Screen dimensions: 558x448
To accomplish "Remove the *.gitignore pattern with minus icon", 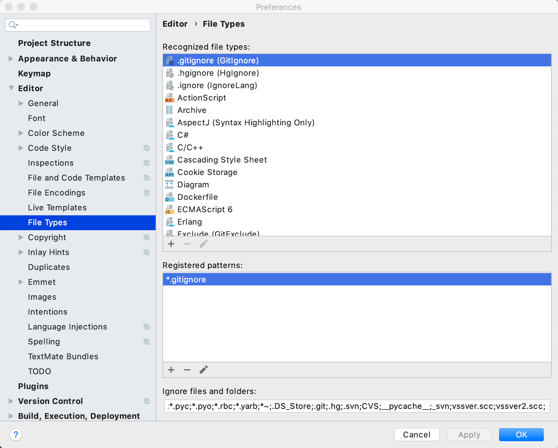I will 187,370.
